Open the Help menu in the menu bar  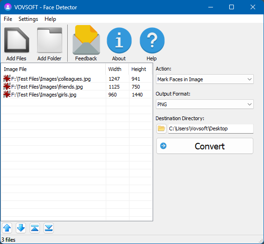click(50, 19)
